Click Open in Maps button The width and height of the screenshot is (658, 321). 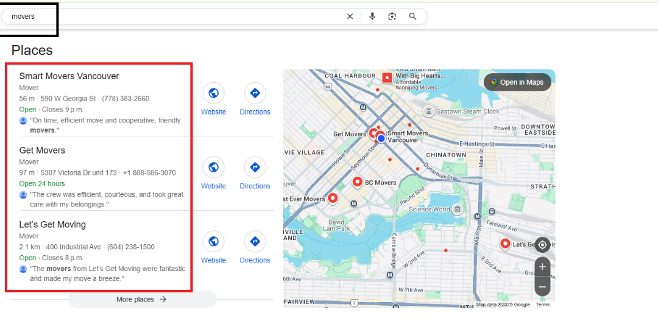point(517,82)
